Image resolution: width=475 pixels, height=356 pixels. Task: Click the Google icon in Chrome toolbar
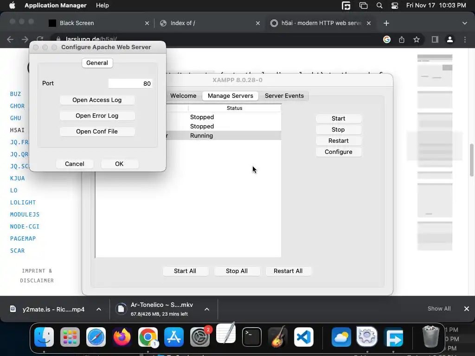[x=387, y=39]
